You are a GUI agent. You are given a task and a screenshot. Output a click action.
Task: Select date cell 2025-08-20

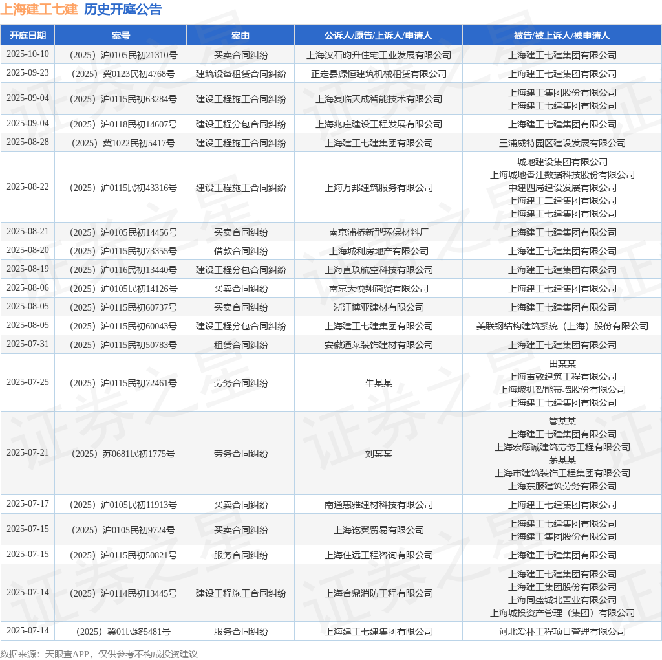[28, 250]
